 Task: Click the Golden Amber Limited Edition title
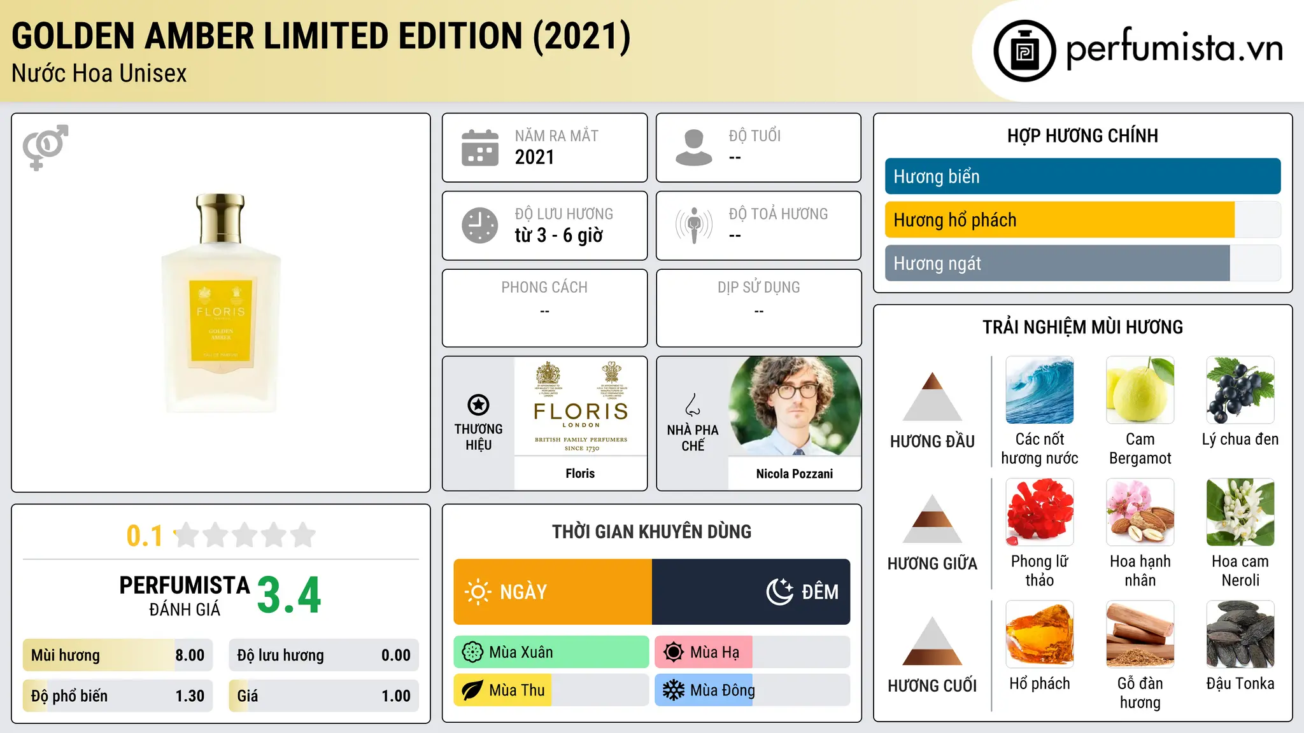point(321,36)
